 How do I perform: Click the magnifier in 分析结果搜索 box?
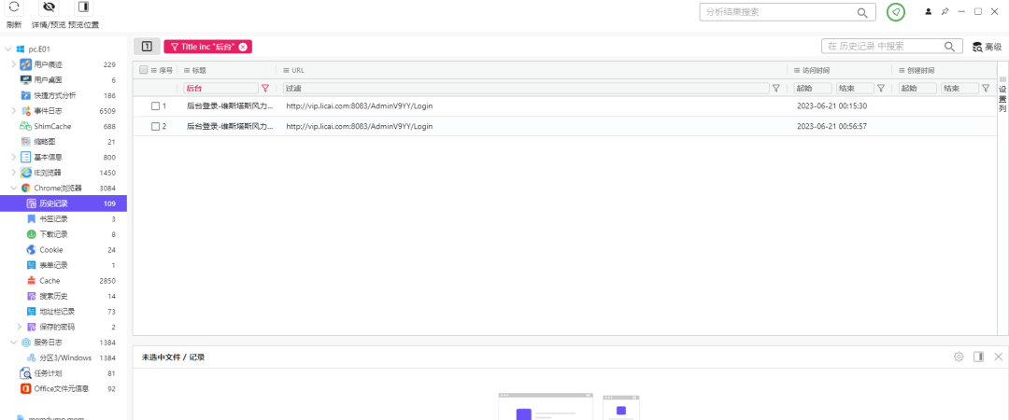tap(862, 12)
